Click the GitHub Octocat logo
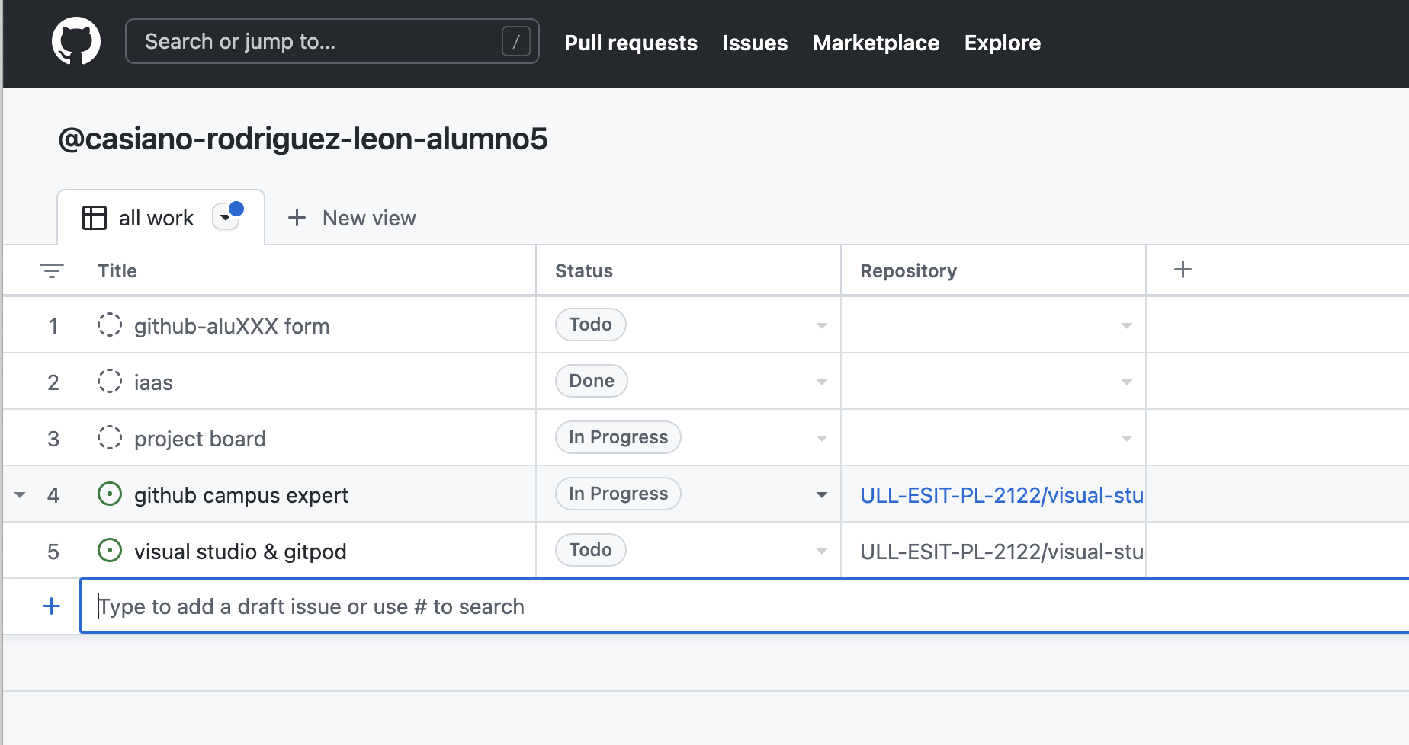1409x745 pixels. pyautogui.click(x=75, y=42)
